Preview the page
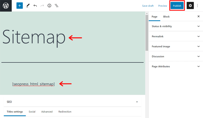This screenshot has height=118, width=203. pos(163,6)
